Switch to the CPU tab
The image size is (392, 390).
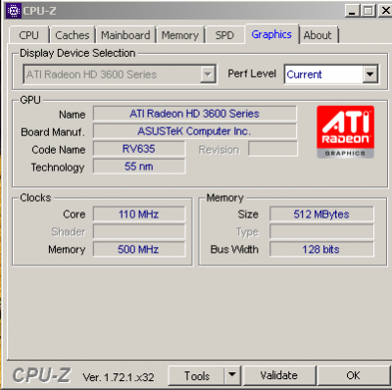(29, 35)
